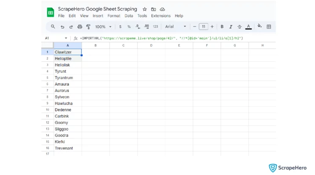
Task: Select the cell containing Goodra
Action: (x=68, y=136)
